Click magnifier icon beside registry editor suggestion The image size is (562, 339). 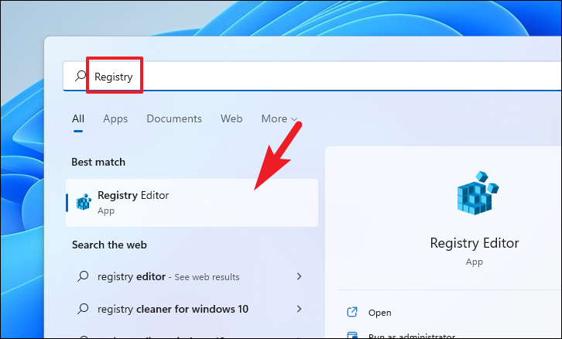click(x=83, y=276)
